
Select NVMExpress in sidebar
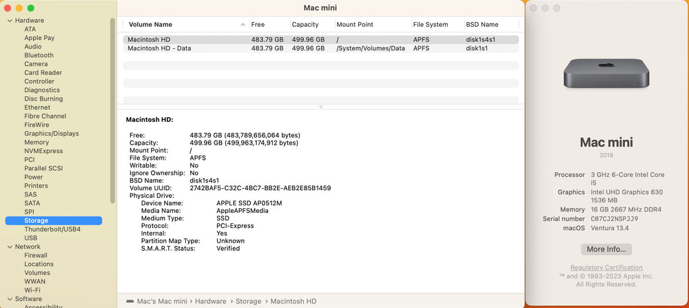(43, 151)
